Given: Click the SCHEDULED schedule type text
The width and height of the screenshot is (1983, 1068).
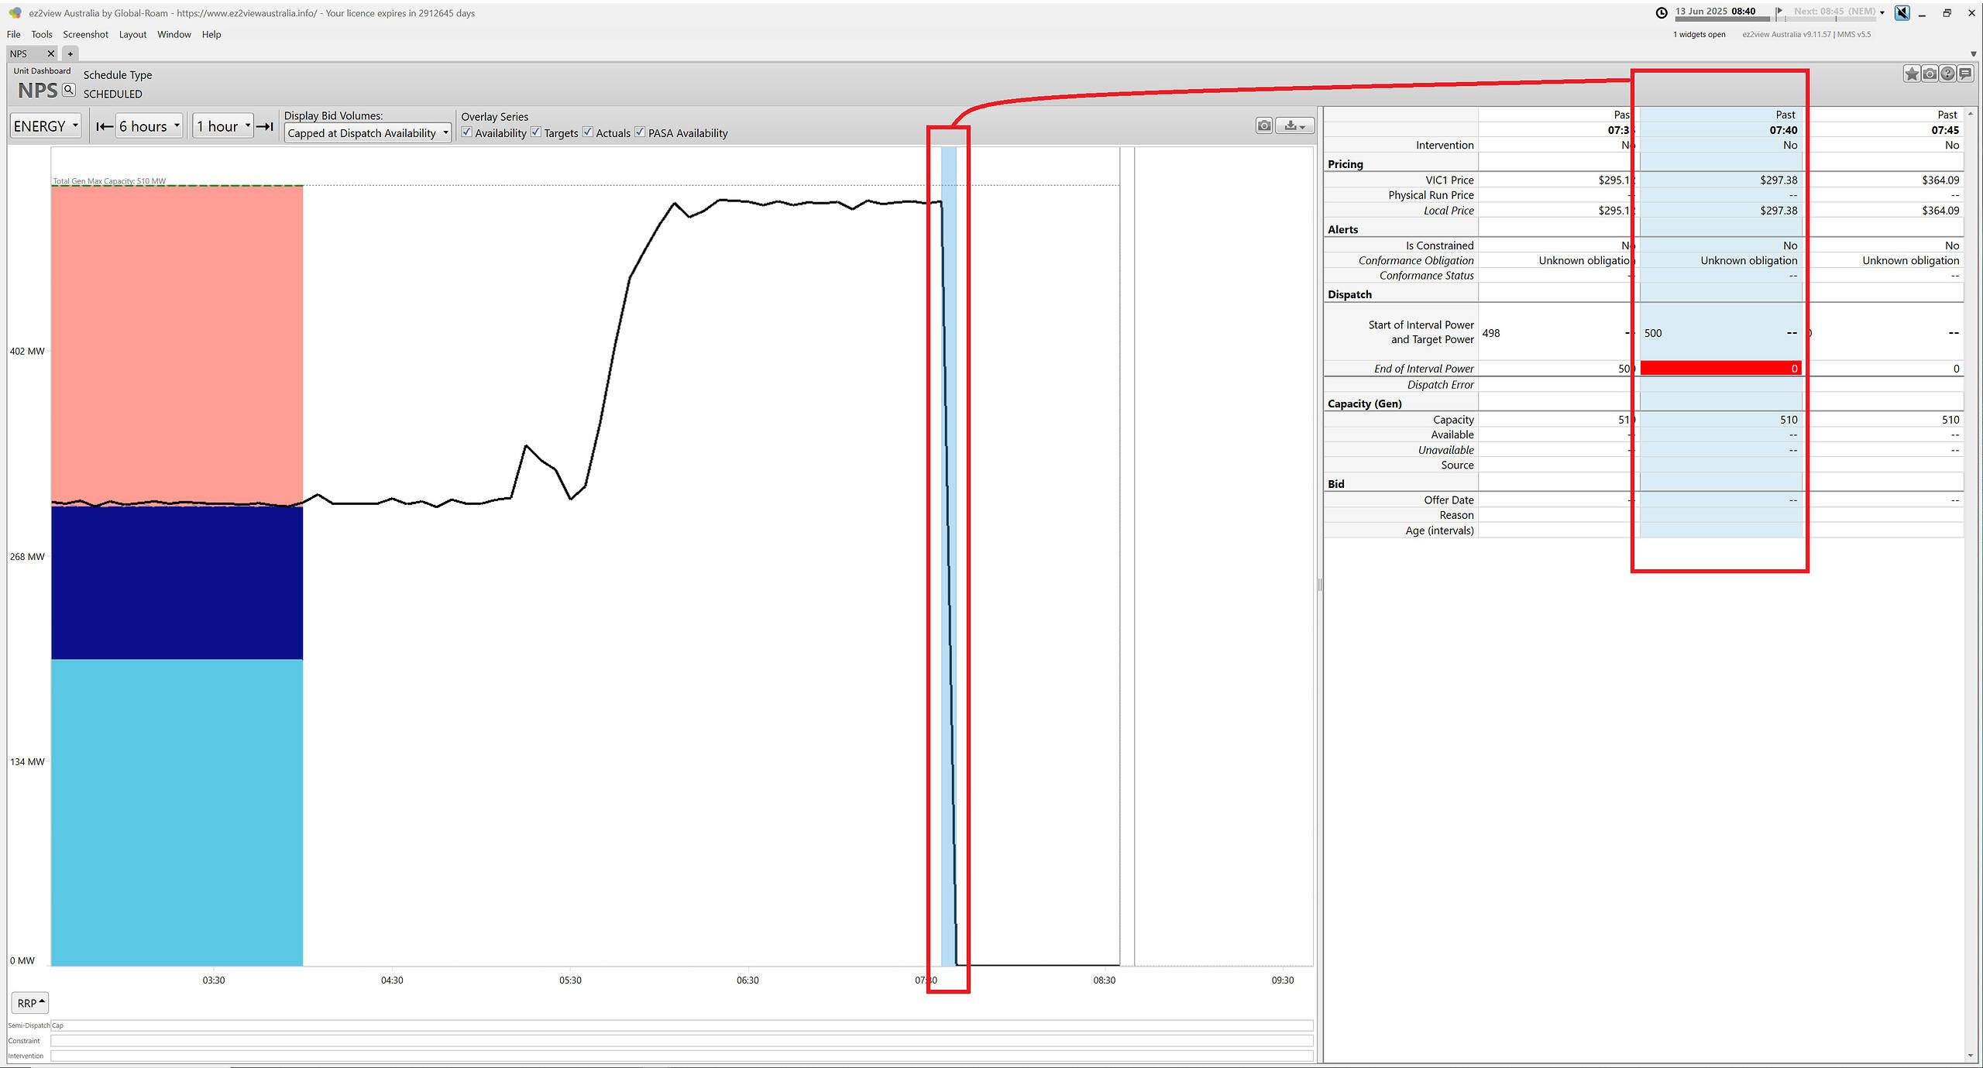Looking at the screenshot, I should tap(113, 94).
